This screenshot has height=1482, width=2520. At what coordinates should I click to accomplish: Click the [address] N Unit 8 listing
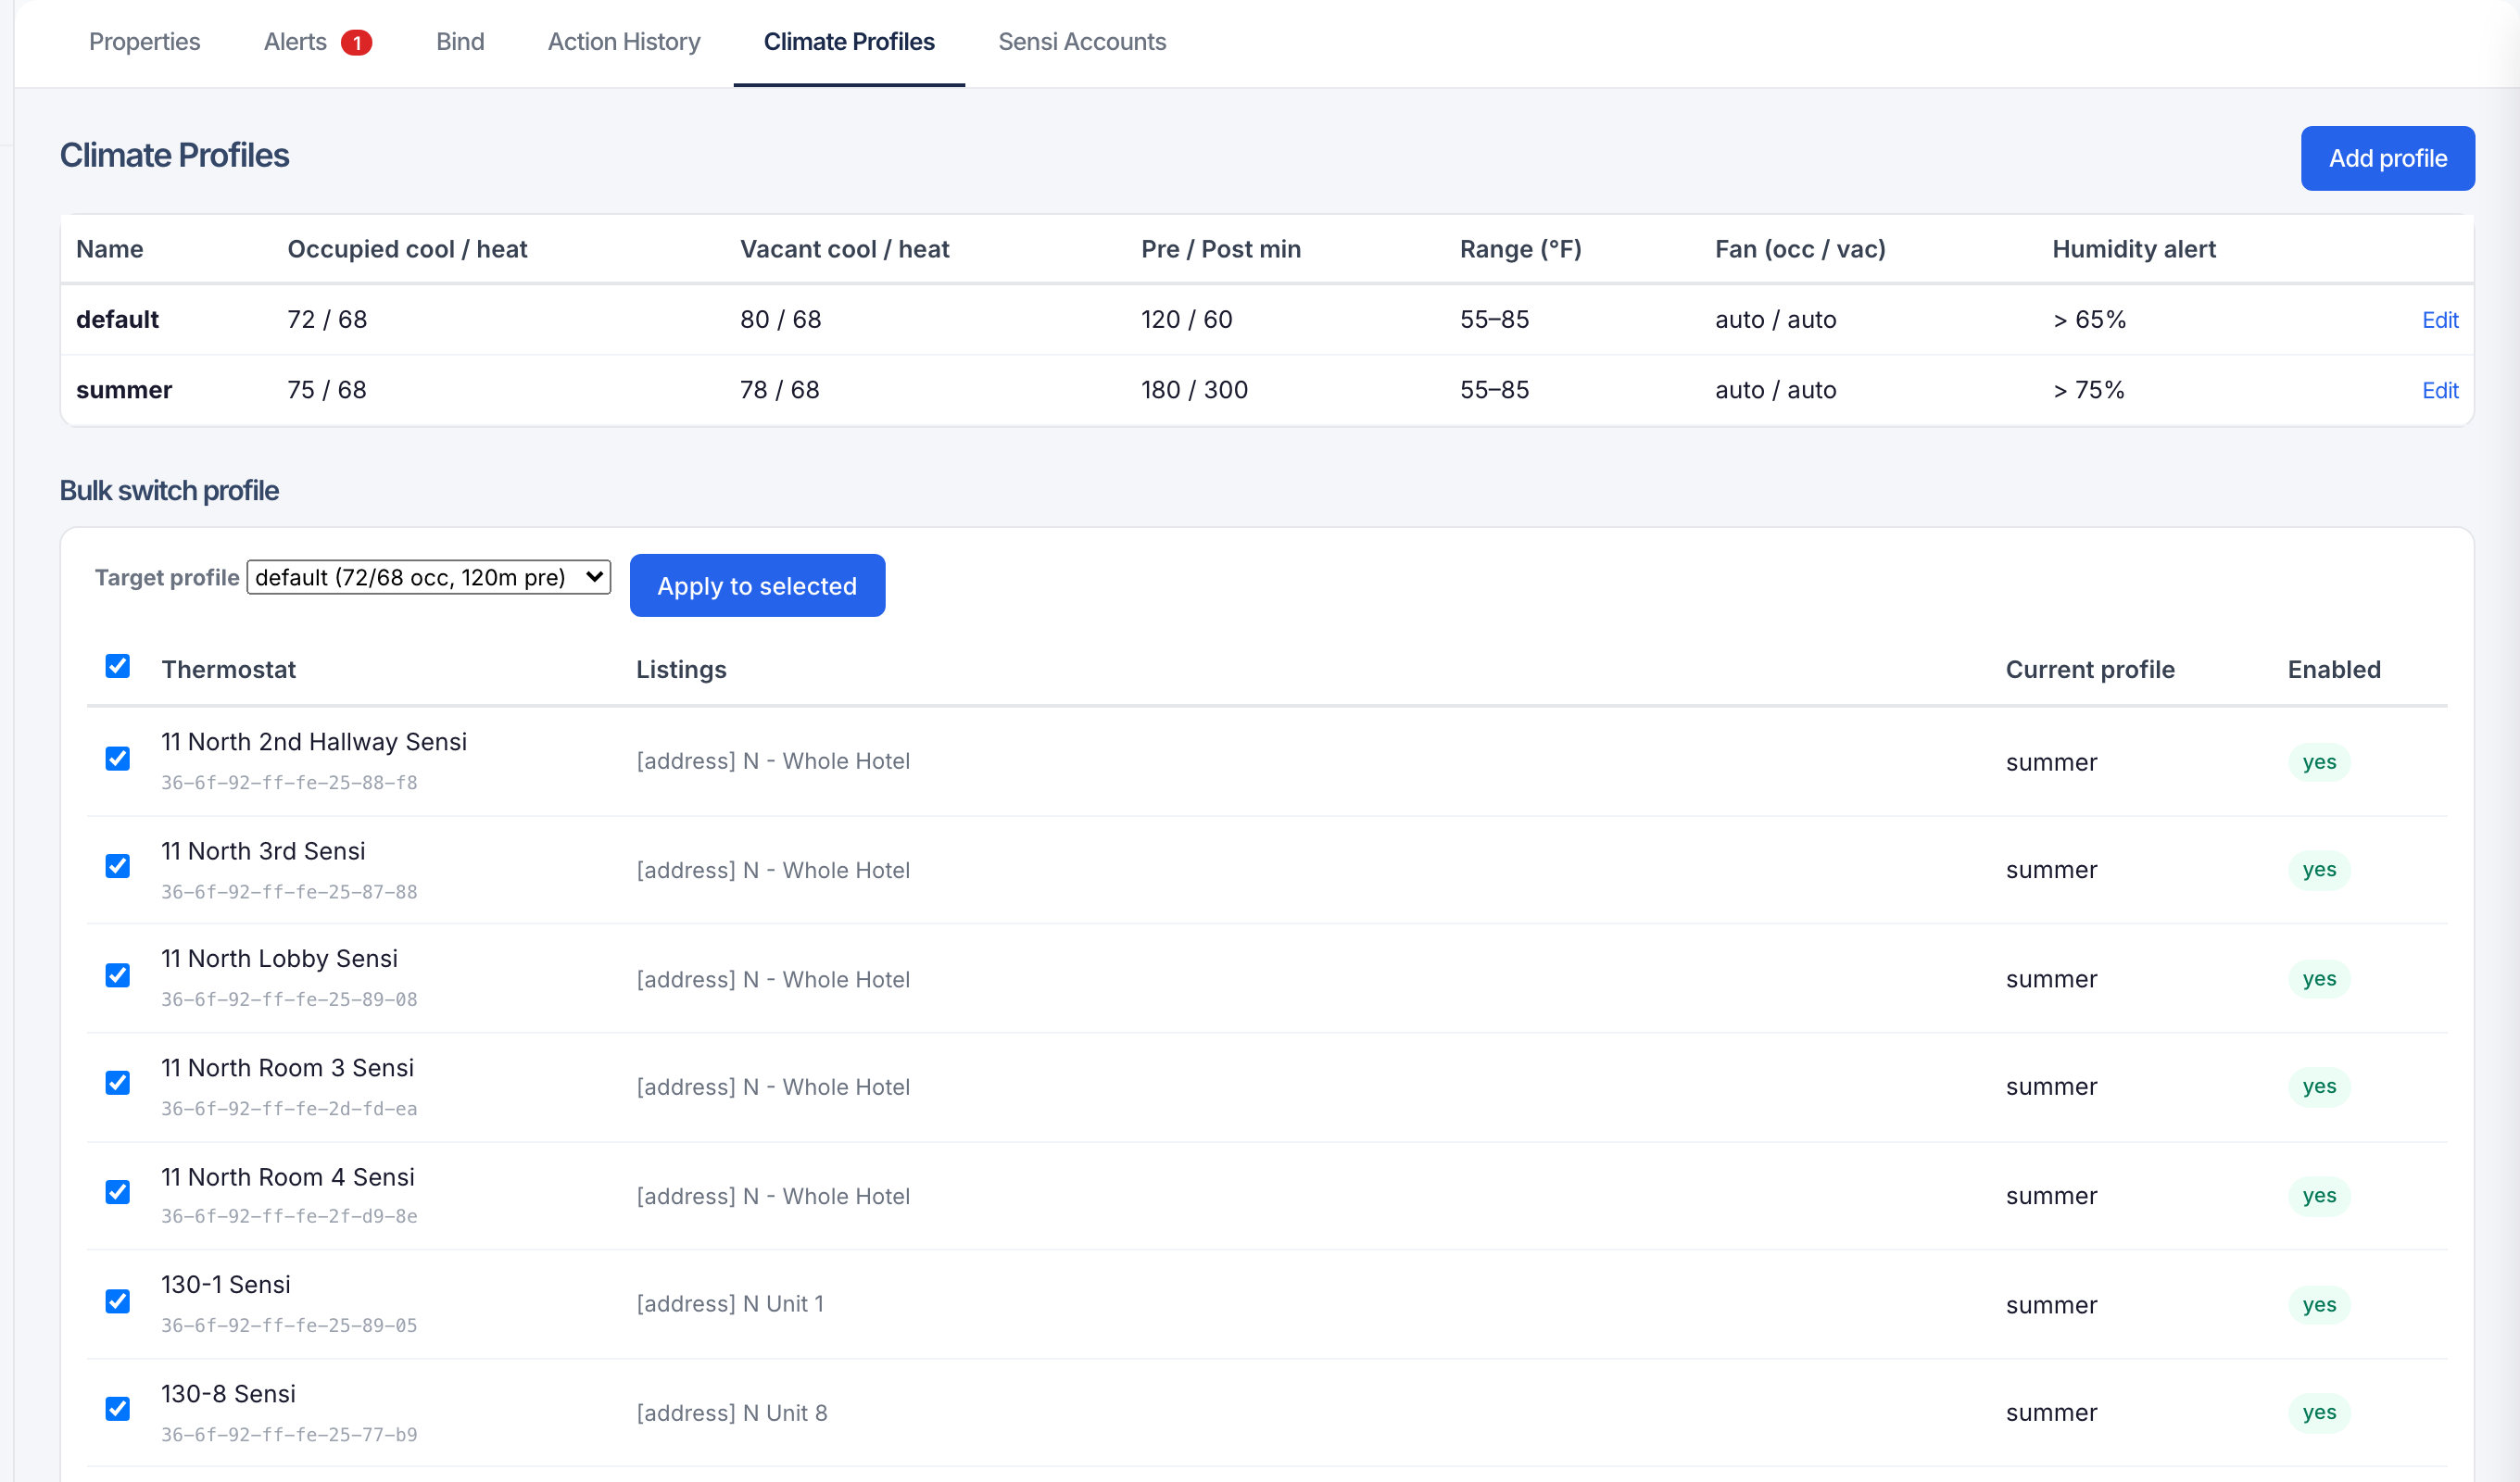[732, 1413]
